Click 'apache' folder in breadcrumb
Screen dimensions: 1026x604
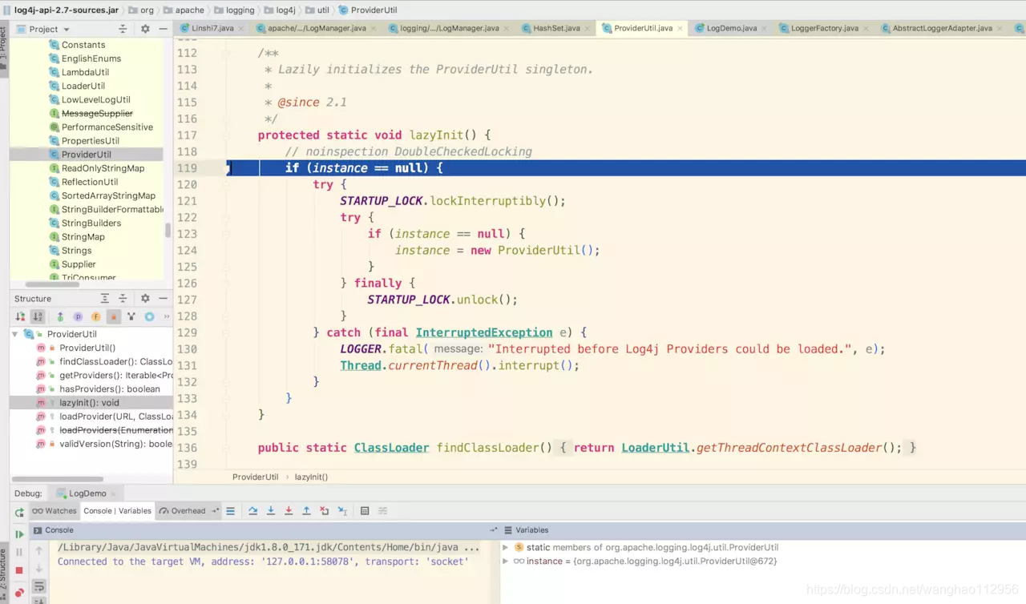pyautogui.click(x=182, y=10)
